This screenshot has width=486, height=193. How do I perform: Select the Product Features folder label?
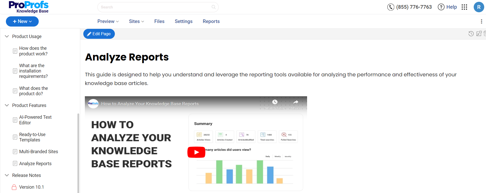(29, 105)
